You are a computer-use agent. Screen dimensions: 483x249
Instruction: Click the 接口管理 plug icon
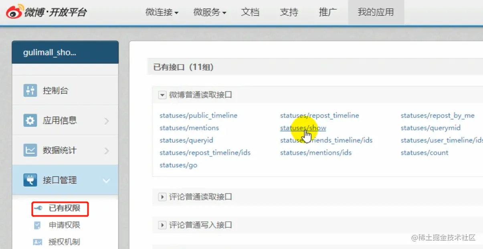[x=29, y=180]
